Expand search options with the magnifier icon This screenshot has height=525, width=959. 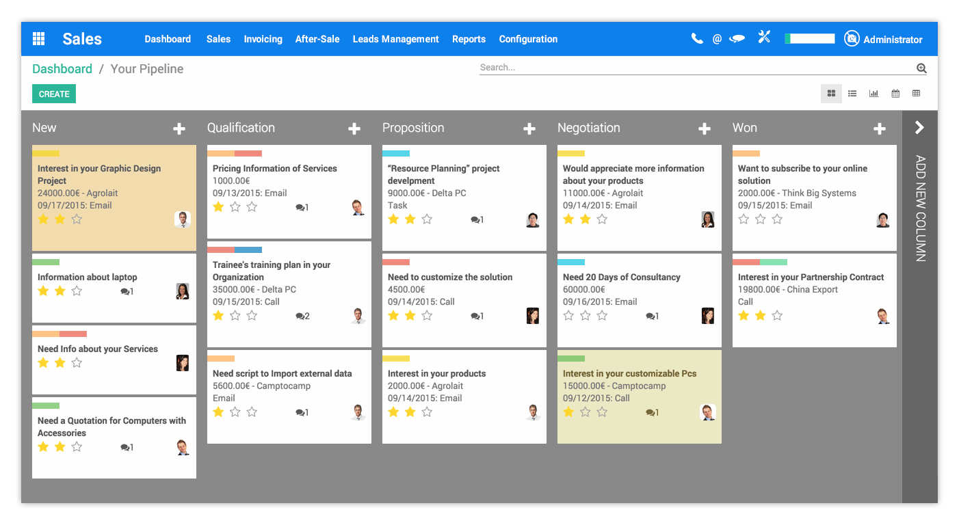coord(921,68)
